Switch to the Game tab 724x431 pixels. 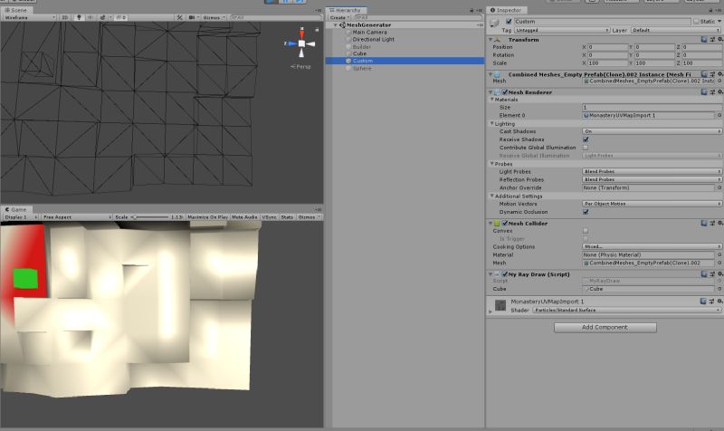[x=15, y=209]
